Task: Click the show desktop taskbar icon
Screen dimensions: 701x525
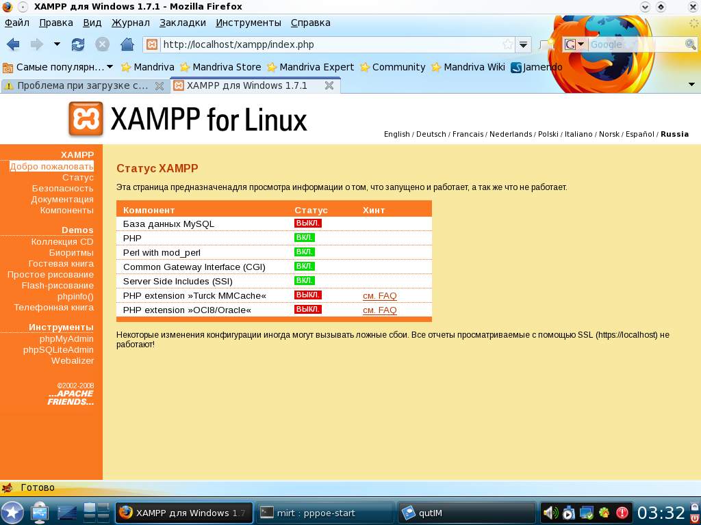Action: (x=67, y=513)
